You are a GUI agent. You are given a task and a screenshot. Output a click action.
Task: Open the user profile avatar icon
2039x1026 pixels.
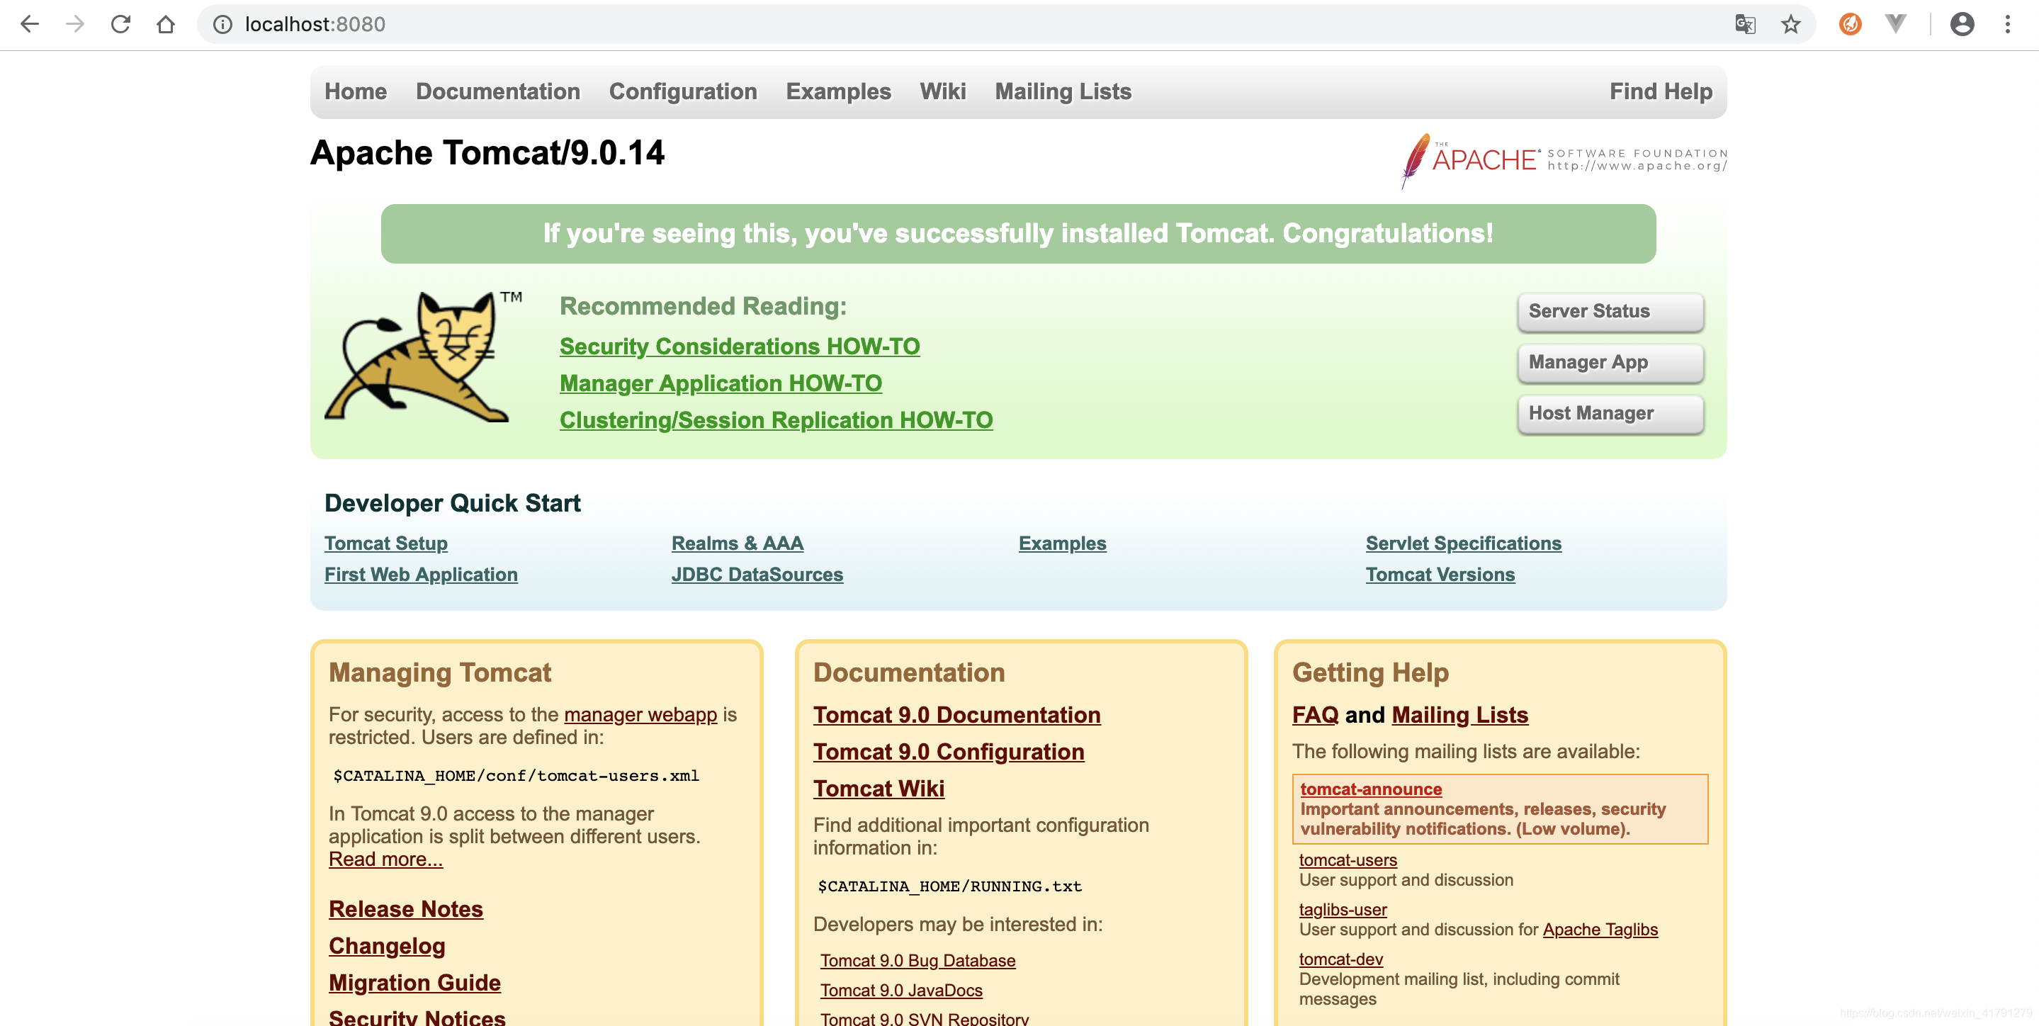[1962, 25]
